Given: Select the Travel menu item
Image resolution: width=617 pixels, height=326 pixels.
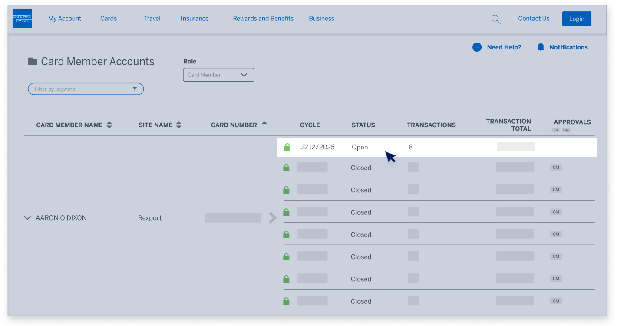Looking at the screenshot, I should [x=152, y=19].
